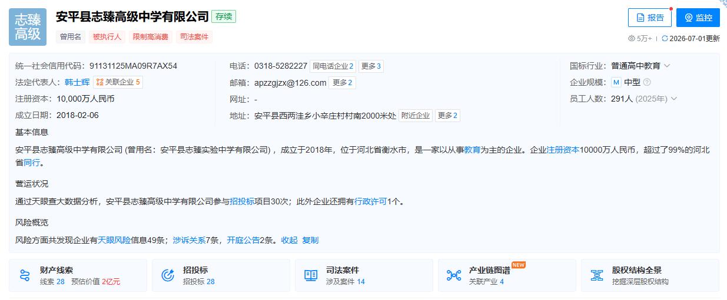This screenshot has height=300, width=727.
Task: Open the 招投标 link in 营运状况
Action: click(x=242, y=201)
